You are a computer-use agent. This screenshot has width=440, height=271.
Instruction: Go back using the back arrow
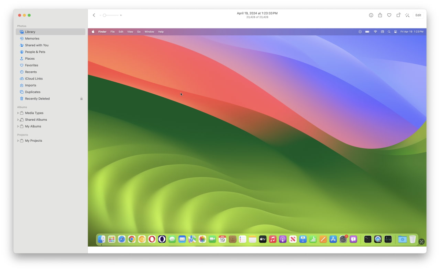94,15
